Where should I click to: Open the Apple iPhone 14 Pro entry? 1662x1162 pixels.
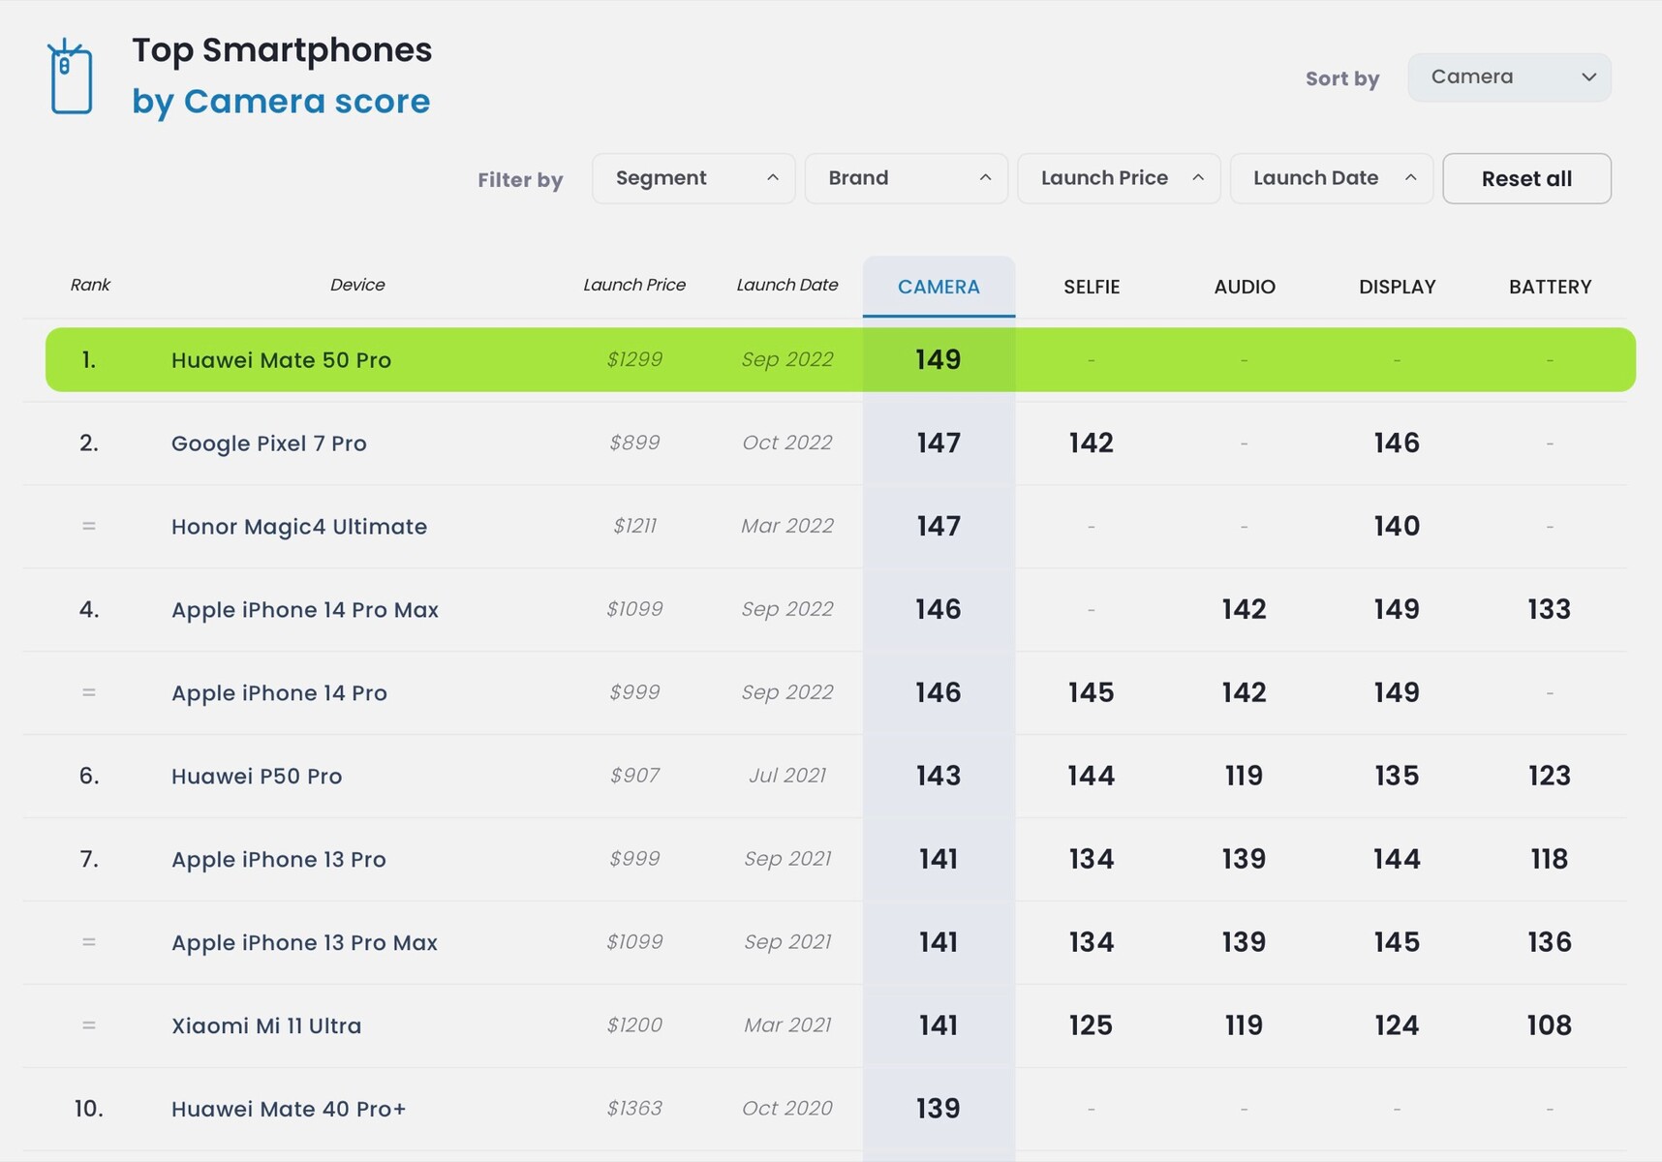pos(279,693)
